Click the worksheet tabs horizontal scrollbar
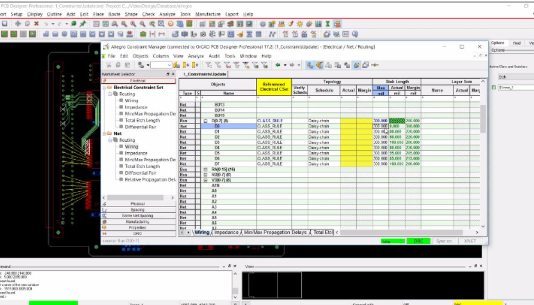The width and height of the screenshot is (534, 305). coord(401,232)
